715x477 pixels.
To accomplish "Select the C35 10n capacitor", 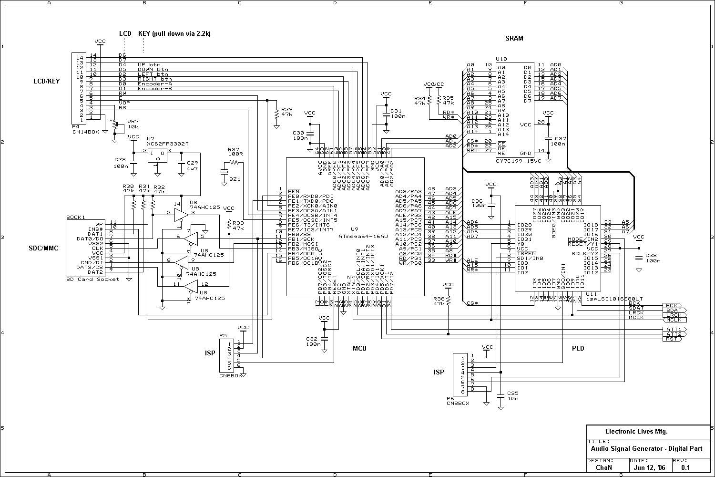I will pos(500,396).
